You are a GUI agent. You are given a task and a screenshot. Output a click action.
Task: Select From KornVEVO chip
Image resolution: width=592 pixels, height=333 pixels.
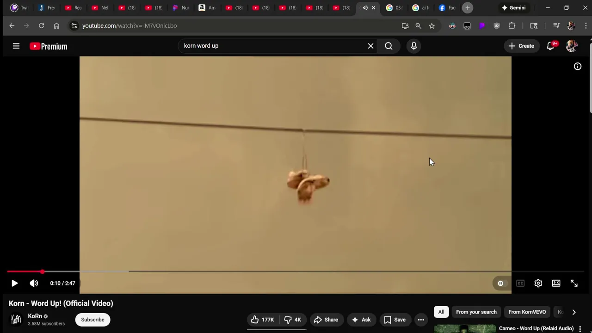(527, 312)
